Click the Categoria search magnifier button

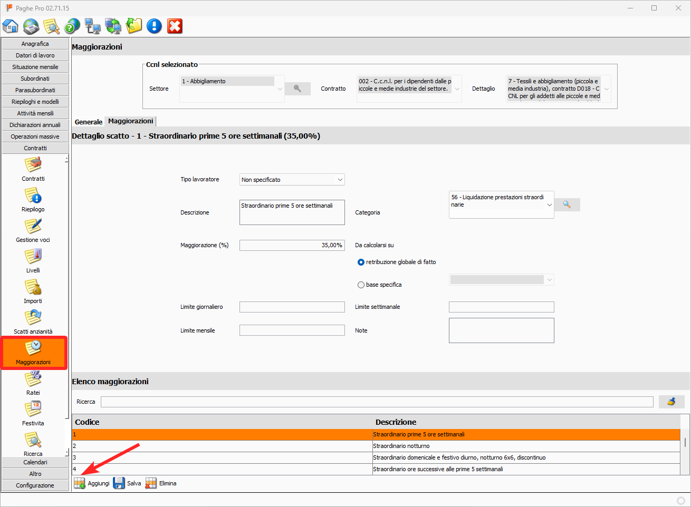pos(567,204)
